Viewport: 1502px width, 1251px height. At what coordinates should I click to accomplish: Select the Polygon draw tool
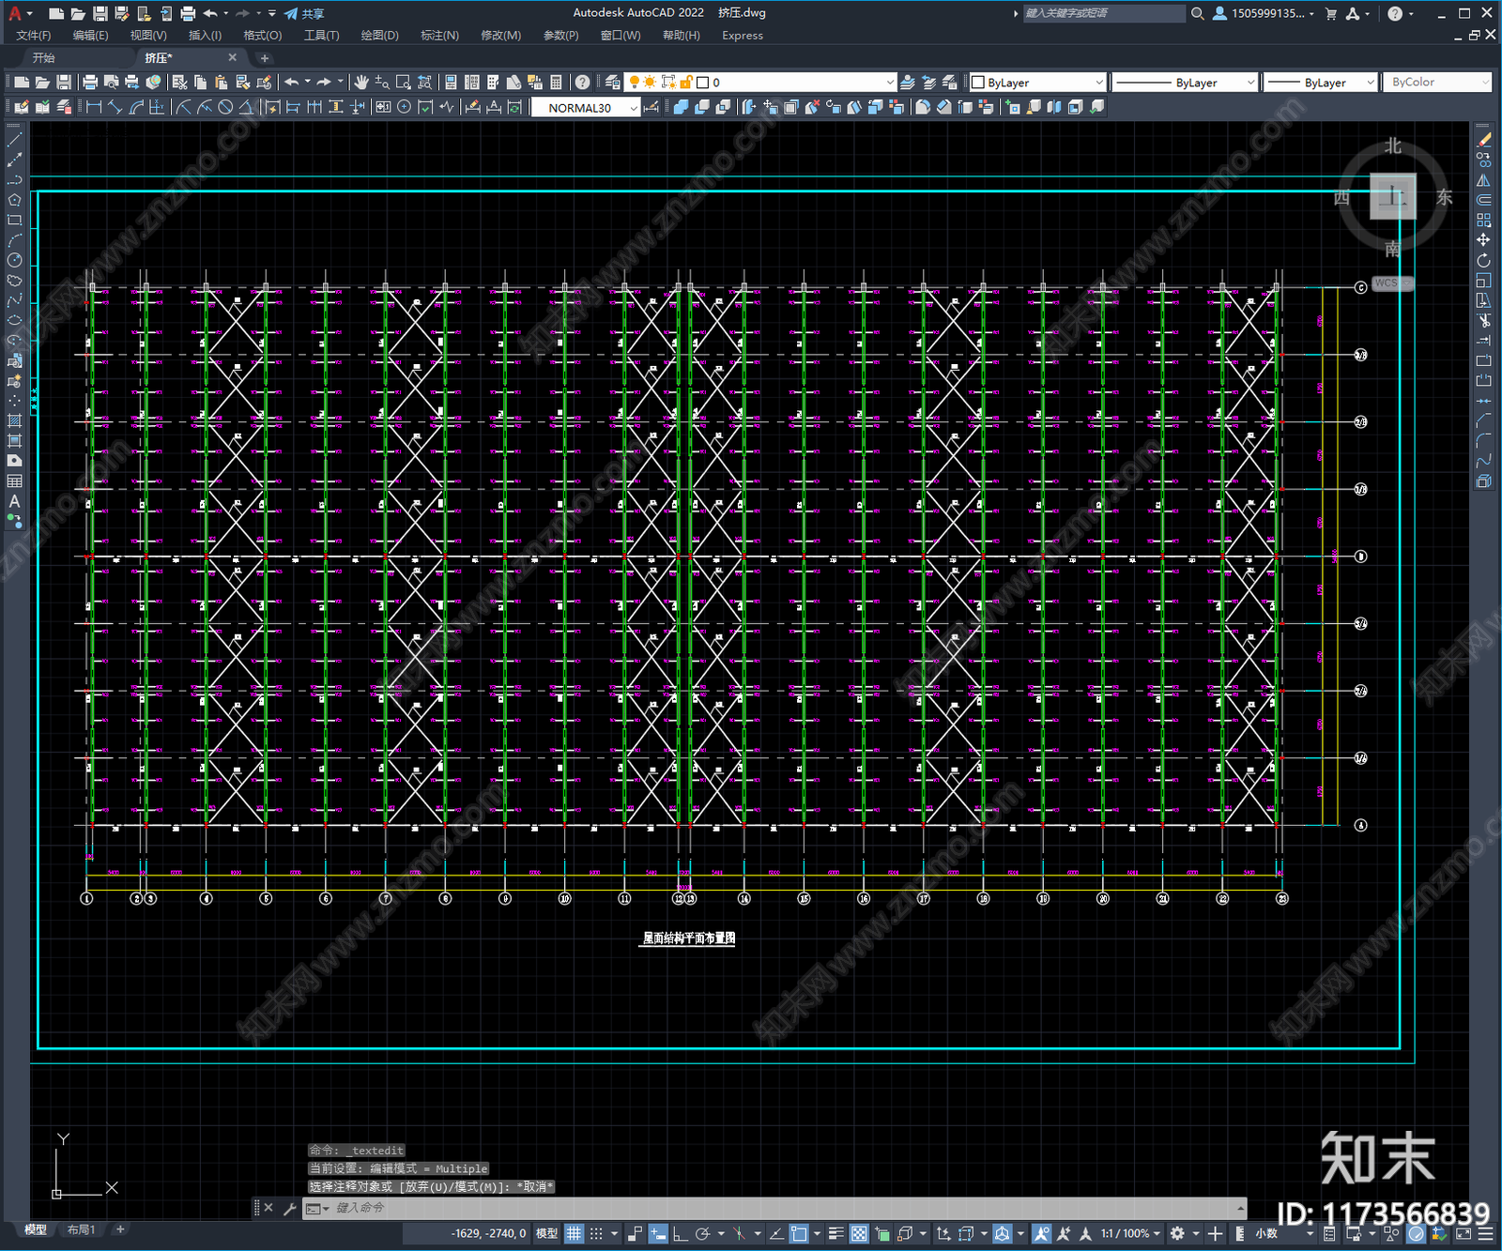coord(14,200)
